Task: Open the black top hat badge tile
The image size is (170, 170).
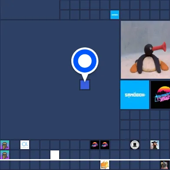Action: pyautogui.click(x=135, y=145)
